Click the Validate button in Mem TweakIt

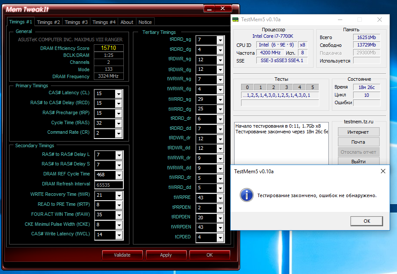pos(122,255)
